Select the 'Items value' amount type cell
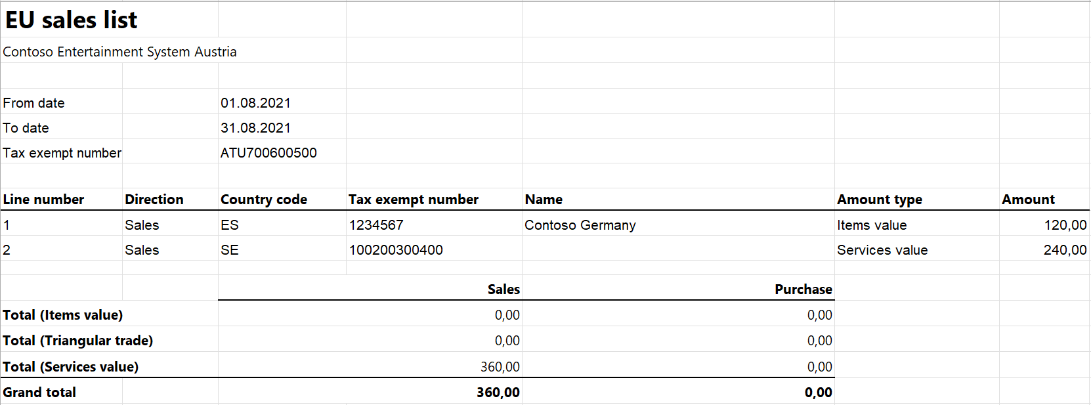Viewport: 1091px width, 405px height. (872, 225)
